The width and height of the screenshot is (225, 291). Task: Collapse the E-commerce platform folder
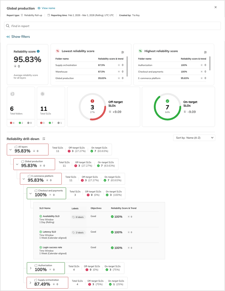click(x=24, y=179)
